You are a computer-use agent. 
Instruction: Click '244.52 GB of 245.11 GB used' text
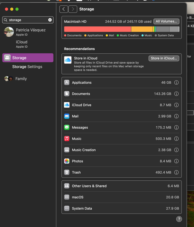tap(128, 22)
